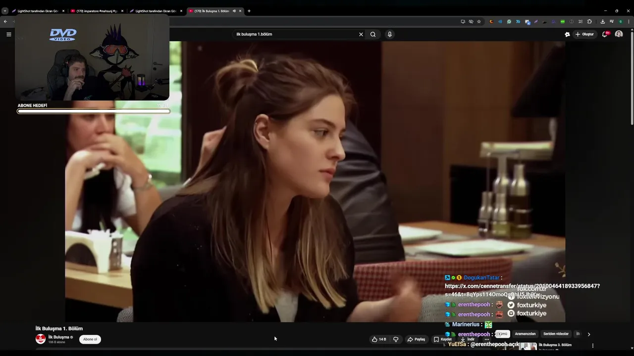Image resolution: width=634 pixels, height=356 pixels.
Task: Start voice search with the microphone icon
Action: (x=390, y=34)
